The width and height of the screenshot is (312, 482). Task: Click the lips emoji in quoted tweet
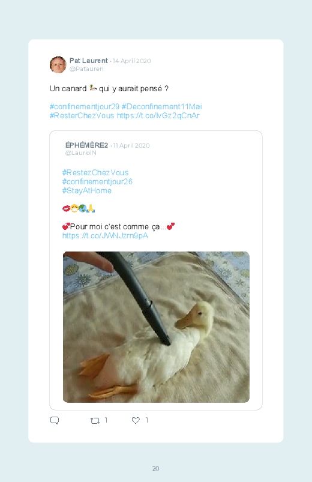click(x=66, y=209)
